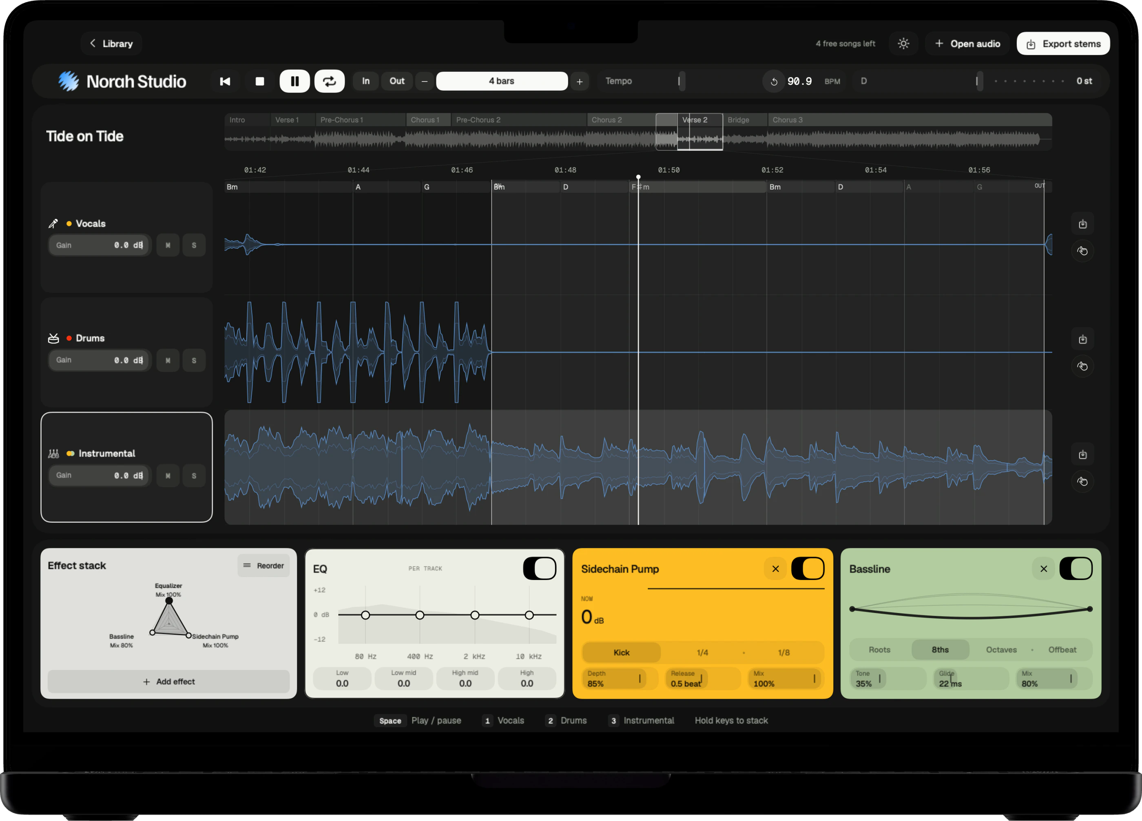Image resolution: width=1142 pixels, height=821 pixels.
Task: Jump to Intro section
Action: 247,120
